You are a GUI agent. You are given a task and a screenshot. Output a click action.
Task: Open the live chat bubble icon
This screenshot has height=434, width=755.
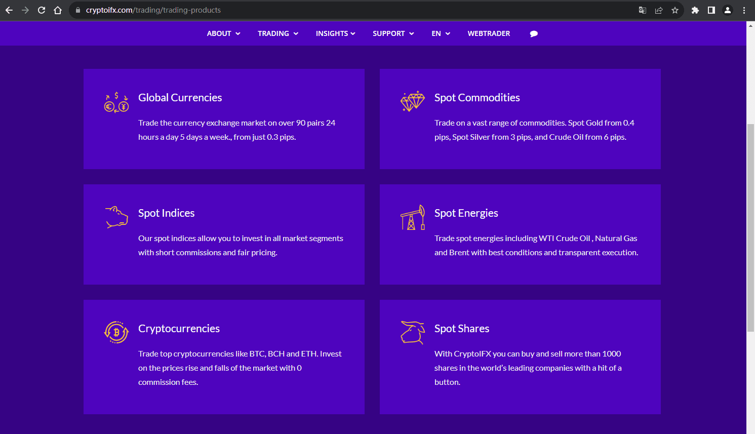[534, 34]
